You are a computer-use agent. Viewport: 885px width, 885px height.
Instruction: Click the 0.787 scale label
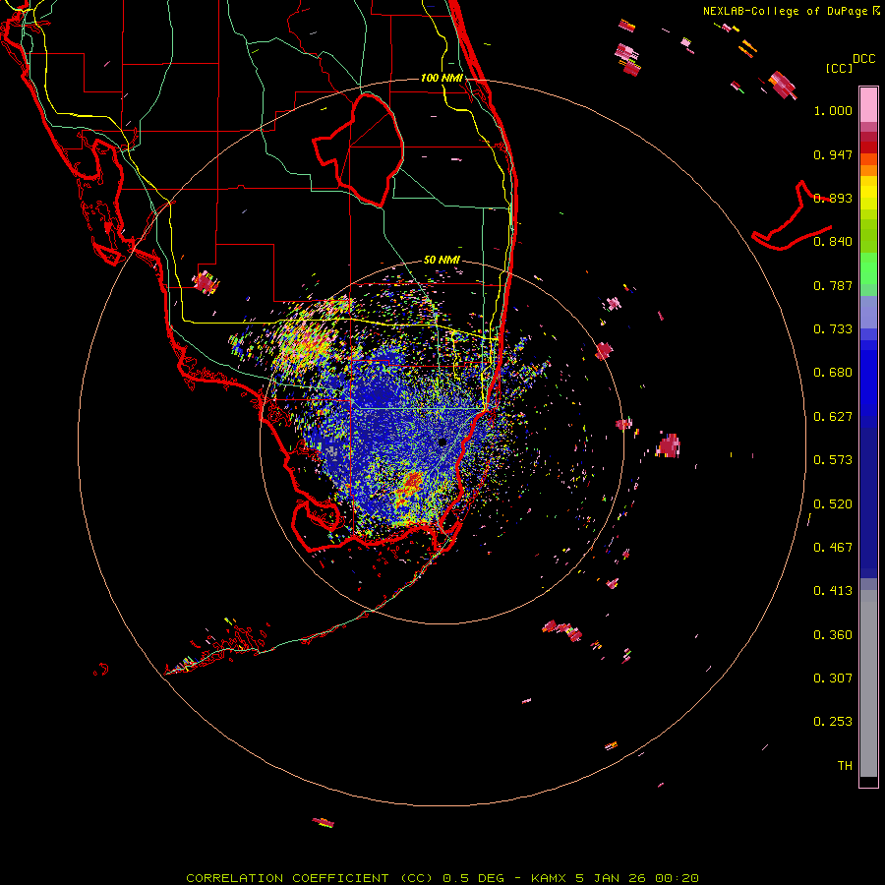click(833, 285)
